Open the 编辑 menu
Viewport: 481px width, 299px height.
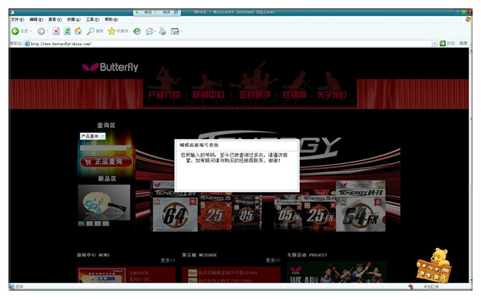click(36, 19)
